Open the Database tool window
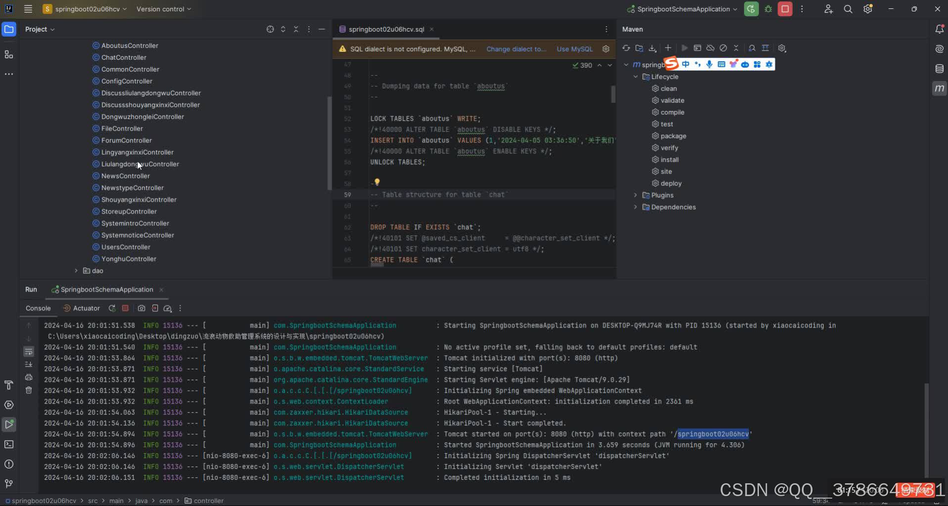Screen dimensions: 948x506 [939, 69]
